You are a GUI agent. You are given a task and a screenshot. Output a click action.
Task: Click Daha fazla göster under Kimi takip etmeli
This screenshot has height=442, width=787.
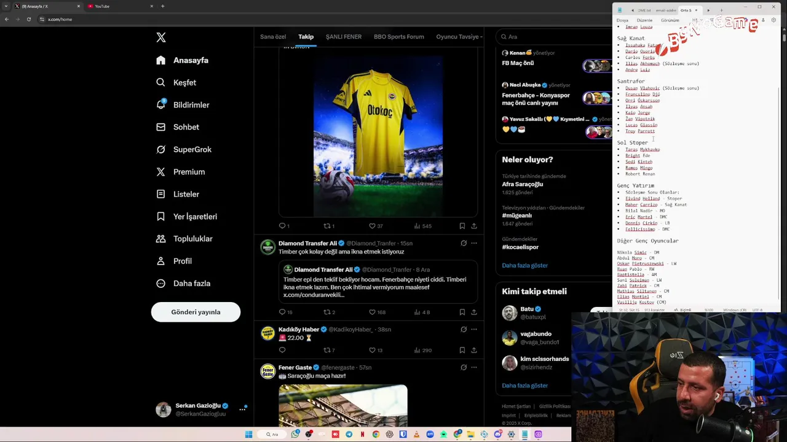coord(524,386)
